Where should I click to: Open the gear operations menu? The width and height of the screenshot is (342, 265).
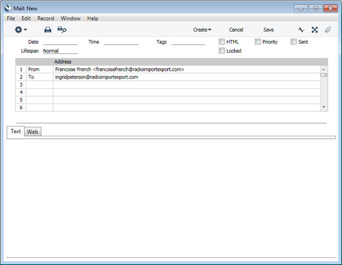[x=21, y=30]
